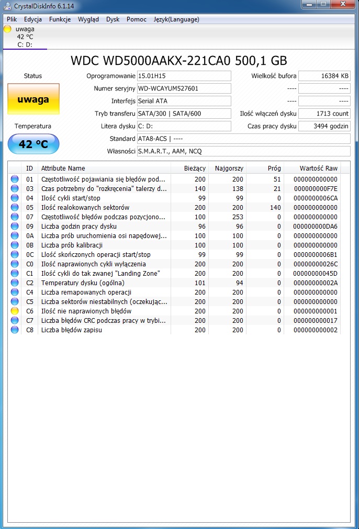Click the blue status dot for attribute C7
Image resolution: width=359 pixels, height=529 pixels.
pyautogui.click(x=15, y=321)
